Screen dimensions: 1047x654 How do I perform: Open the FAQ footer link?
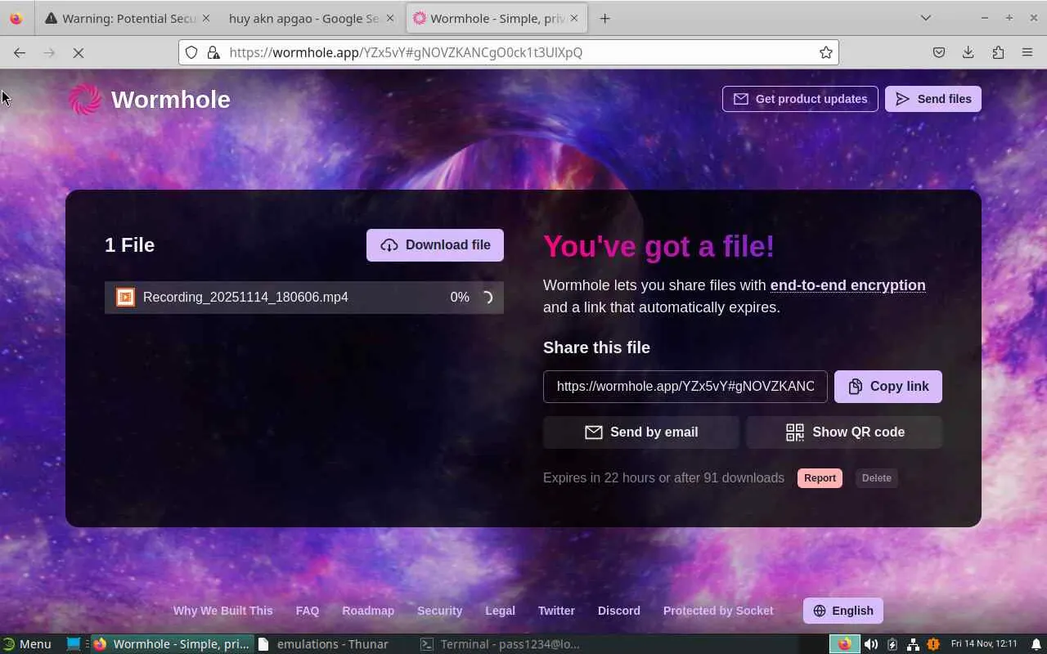click(308, 611)
